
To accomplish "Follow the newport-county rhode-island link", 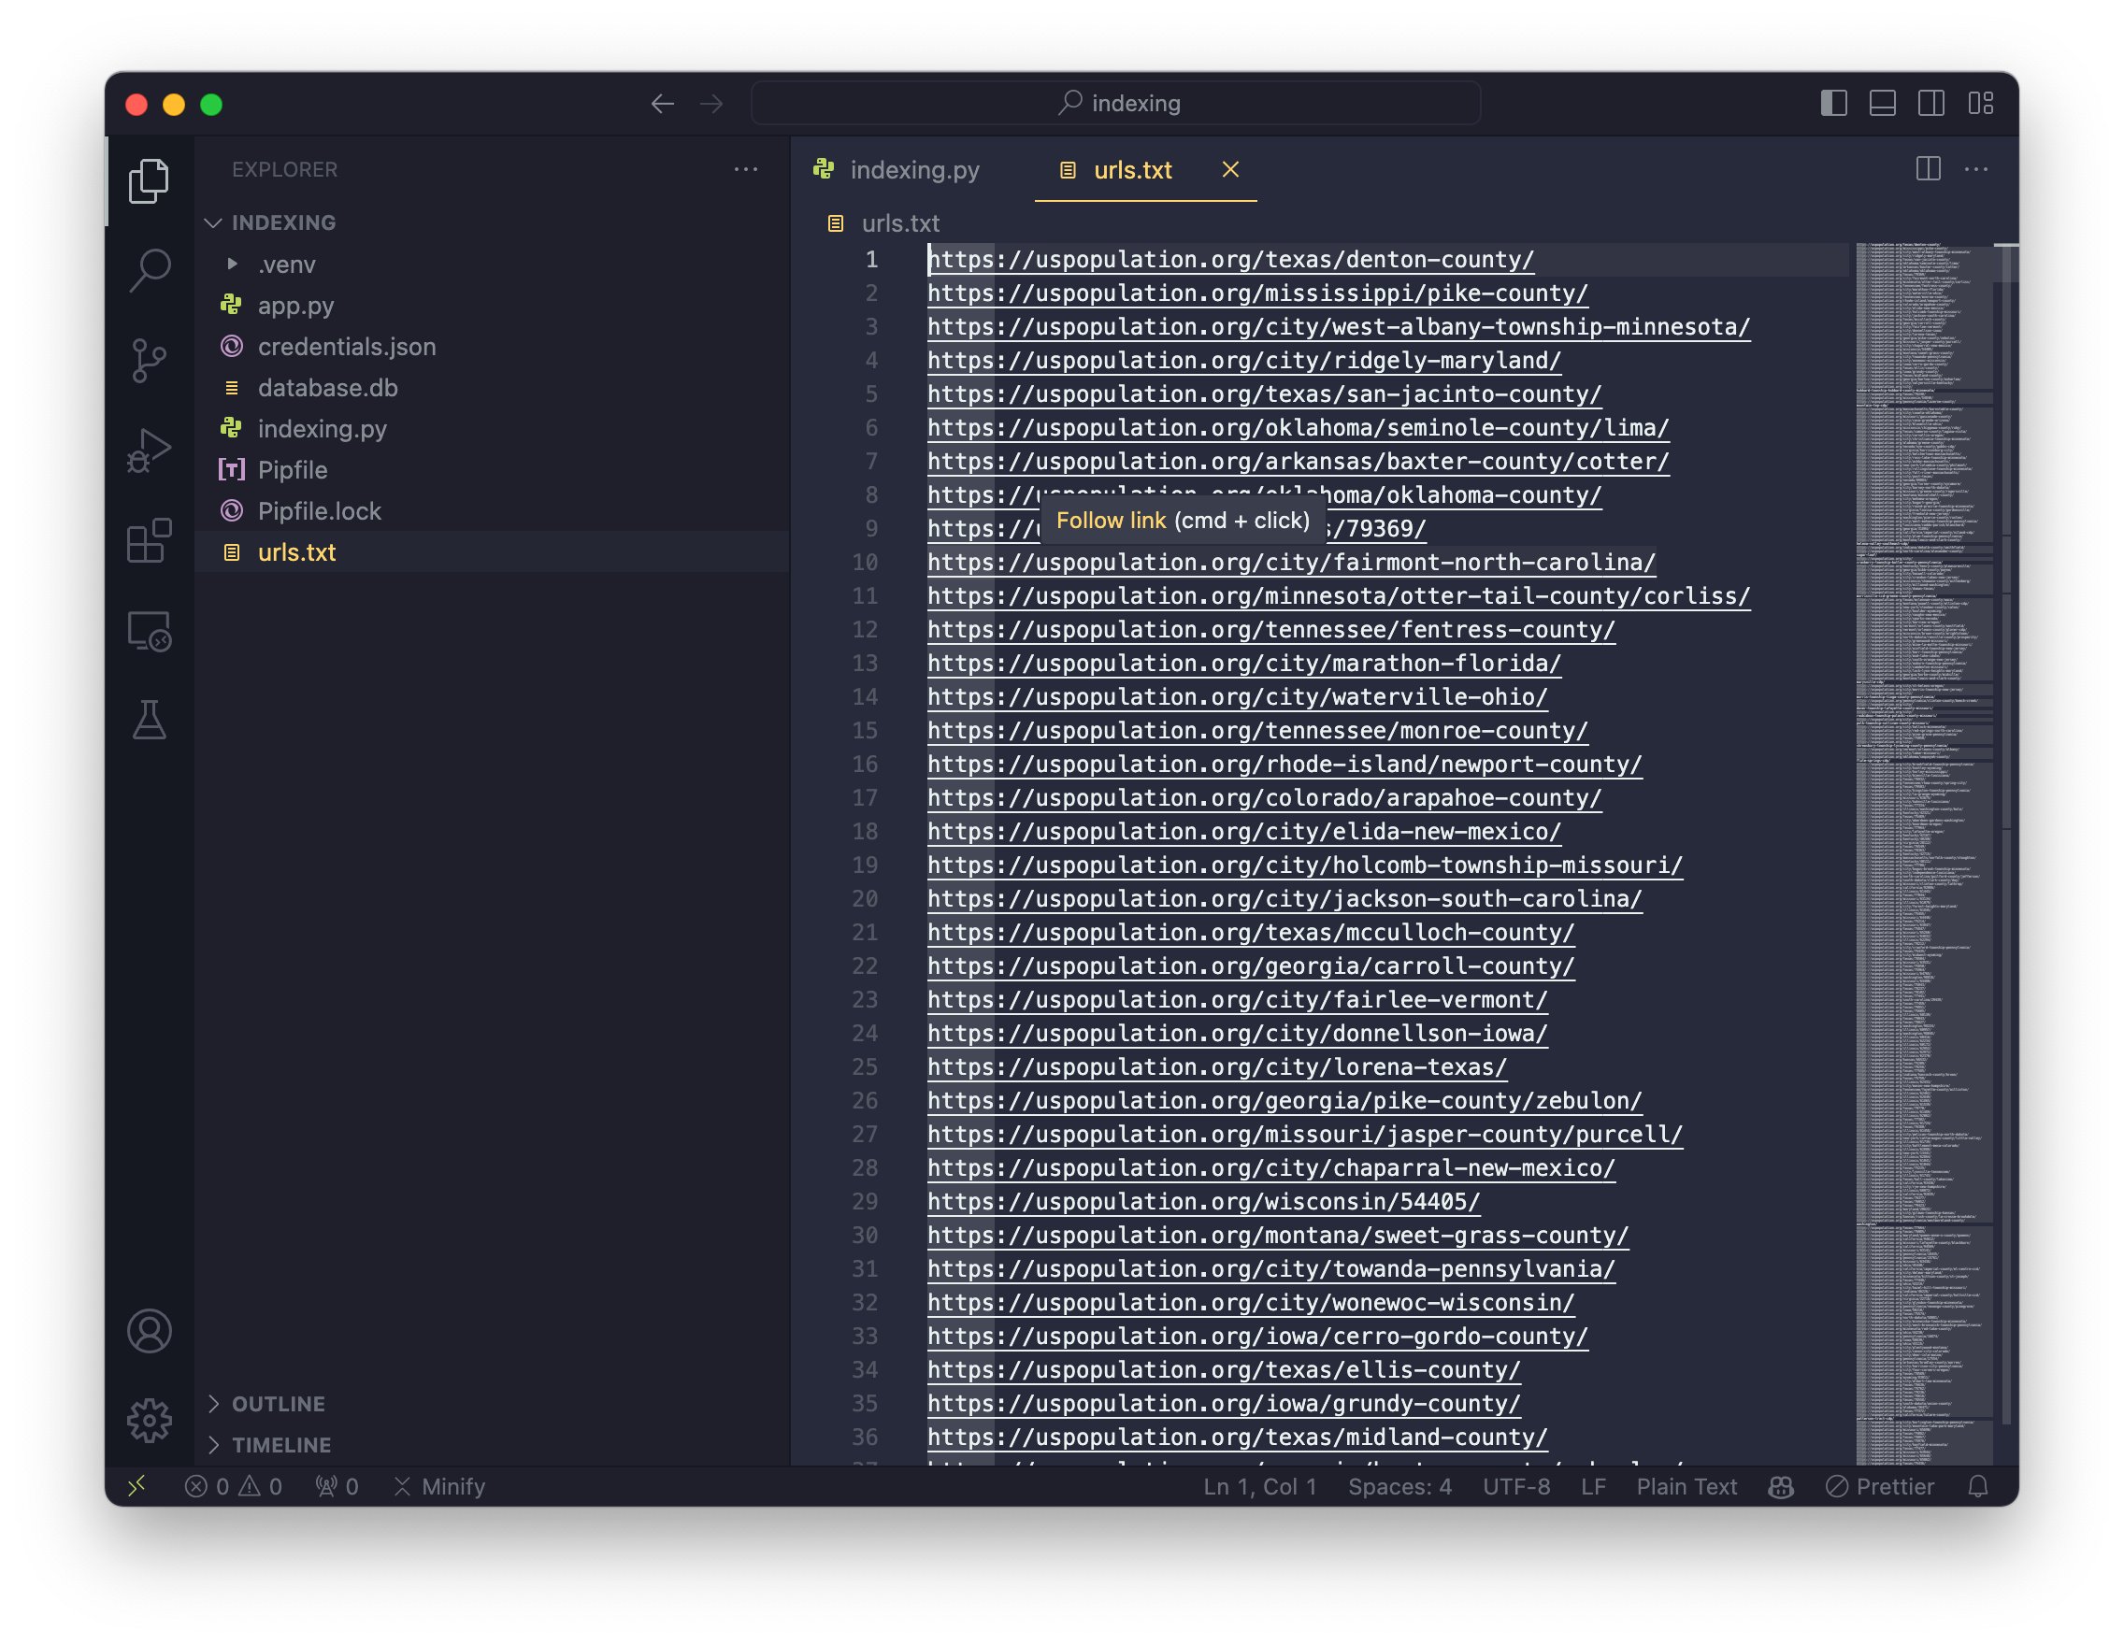I will click(1284, 765).
